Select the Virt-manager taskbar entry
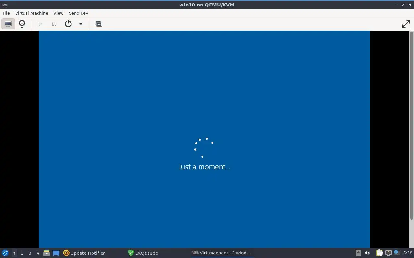This screenshot has height=258, width=414. (222, 253)
